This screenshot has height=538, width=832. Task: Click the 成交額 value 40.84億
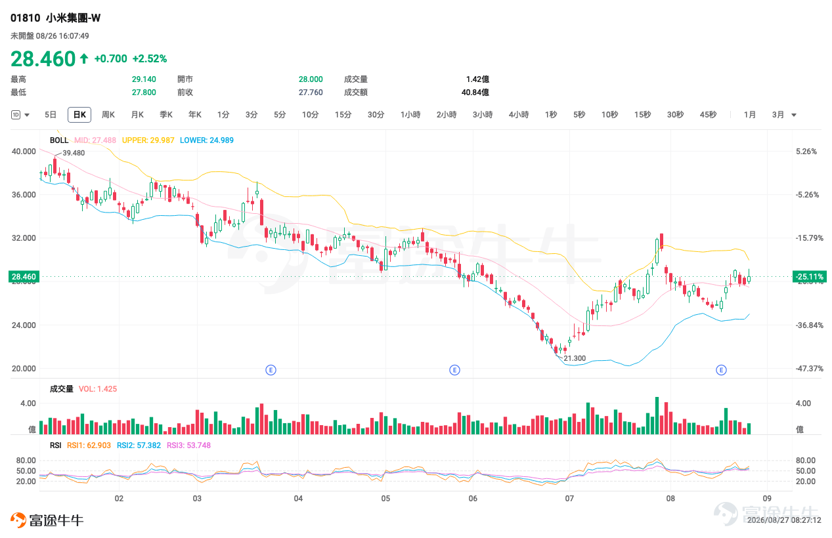pos(475,93)
